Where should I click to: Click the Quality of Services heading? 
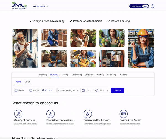point(25,120)
